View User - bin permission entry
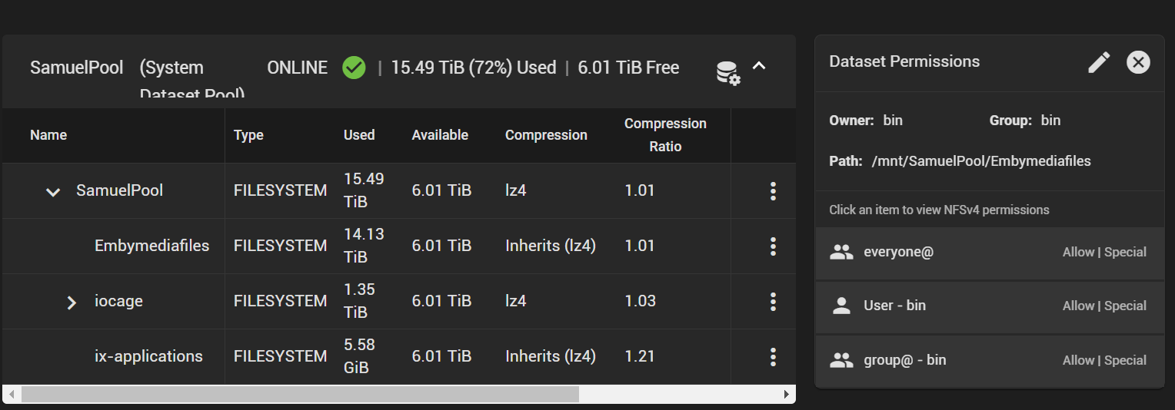1175x410 pixels. [990, 306]
